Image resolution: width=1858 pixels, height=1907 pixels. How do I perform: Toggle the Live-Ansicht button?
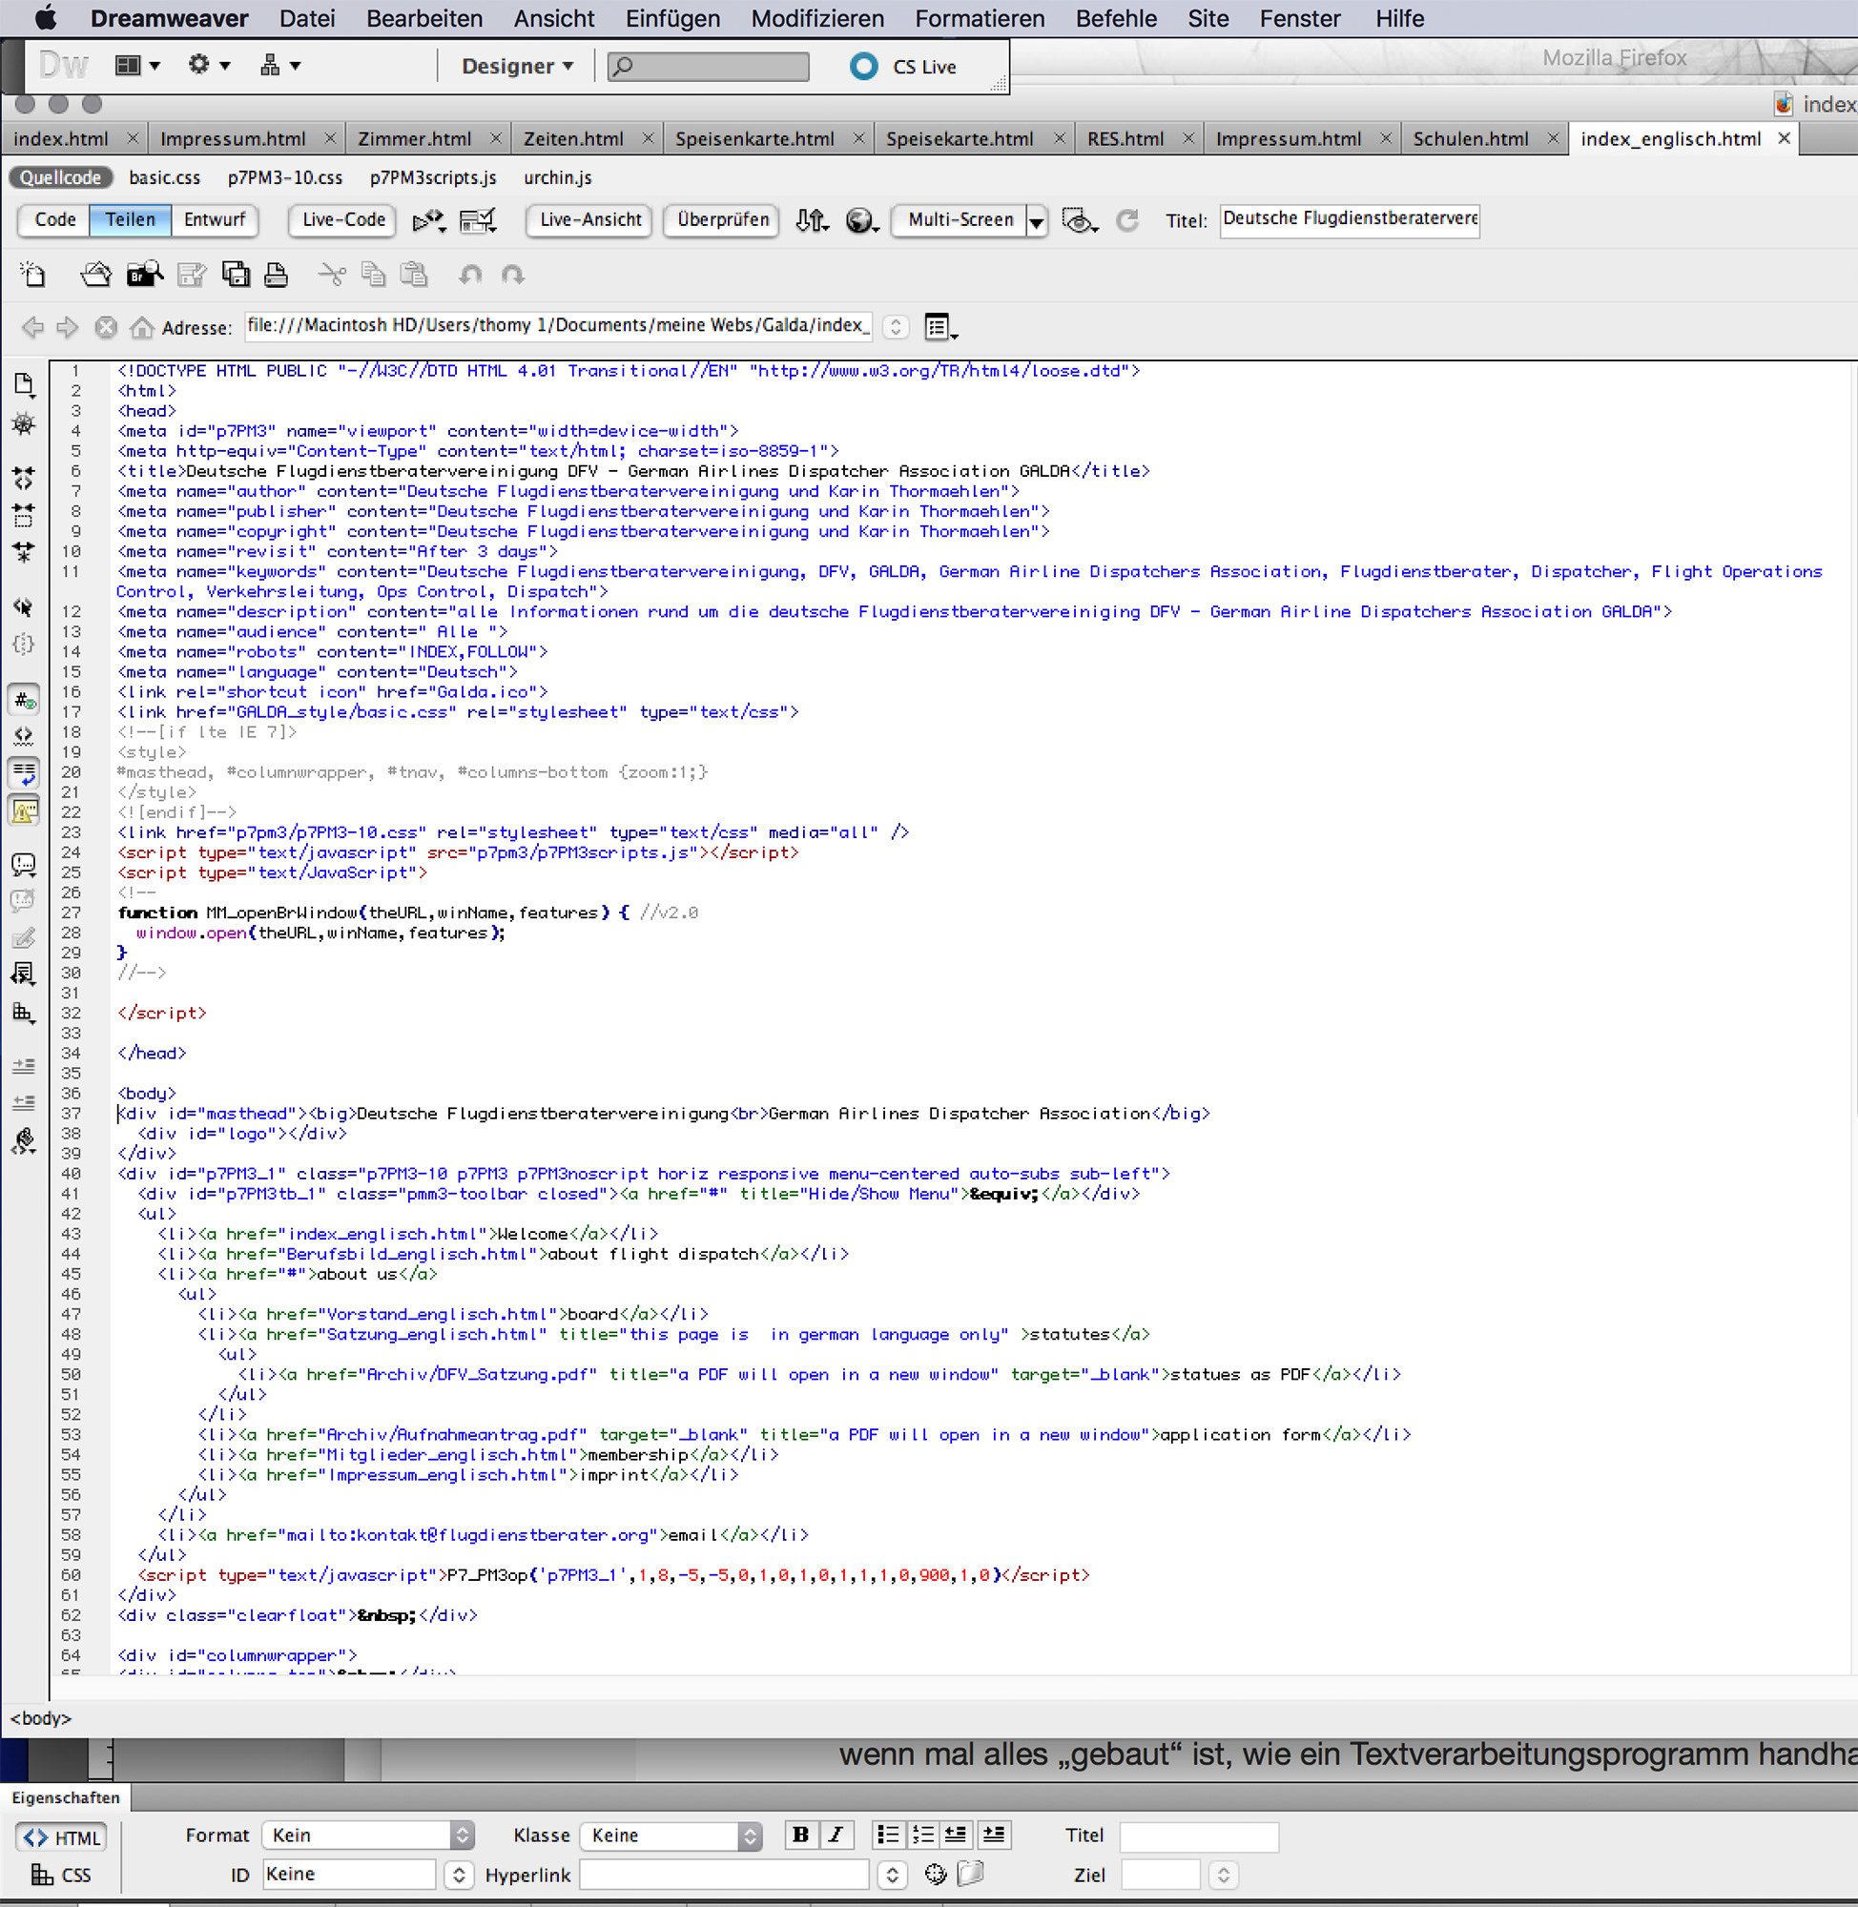click(590, 219)
